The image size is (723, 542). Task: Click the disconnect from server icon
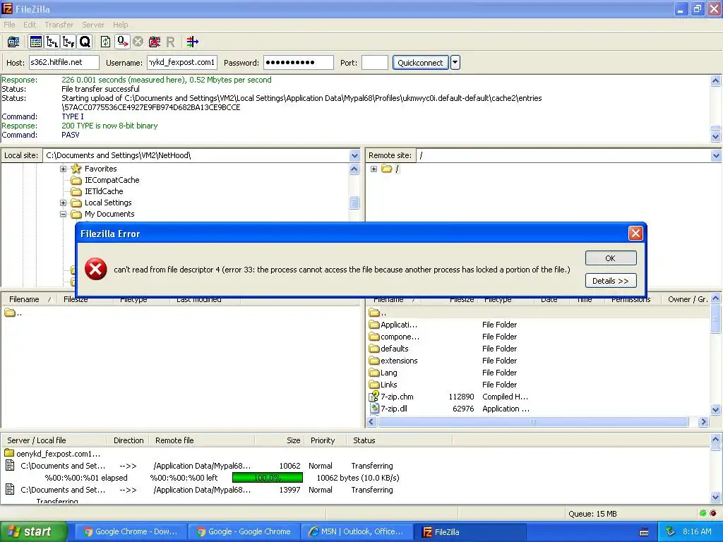pyautogui.click(x=155, y=42)
